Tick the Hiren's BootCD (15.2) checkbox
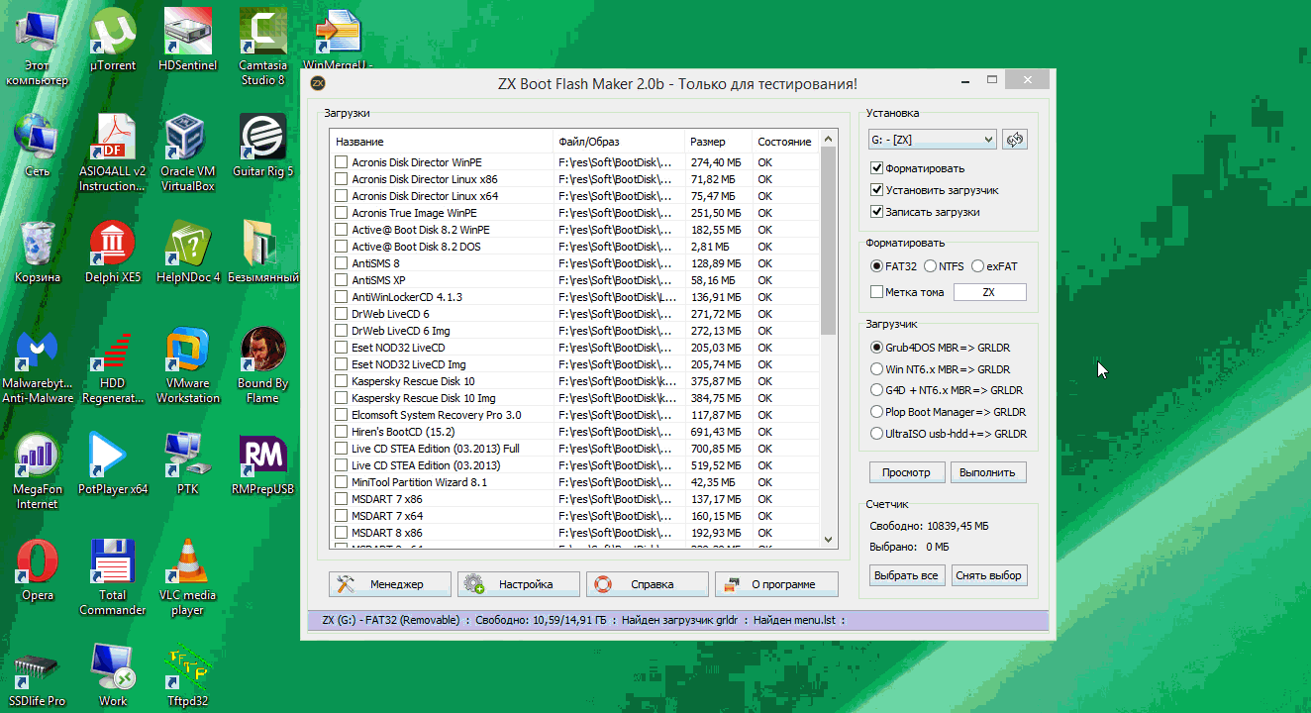The width and height of the screenshot is (1311, 713). tap(341, 432)
